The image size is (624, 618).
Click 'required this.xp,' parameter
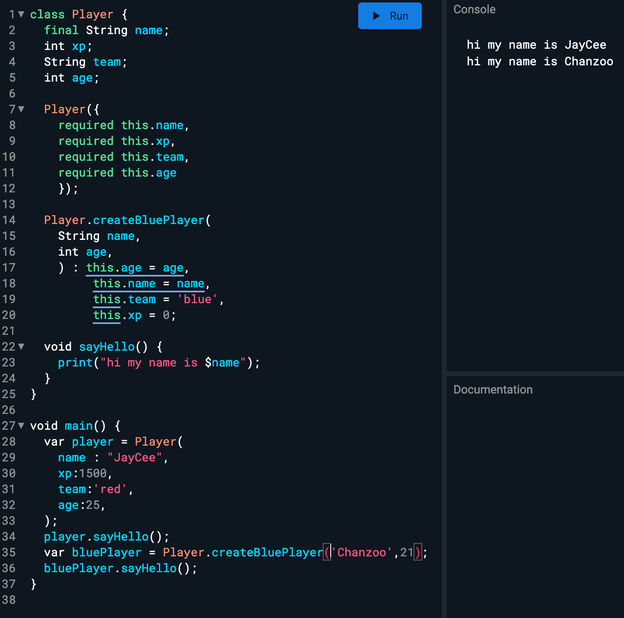117,141
